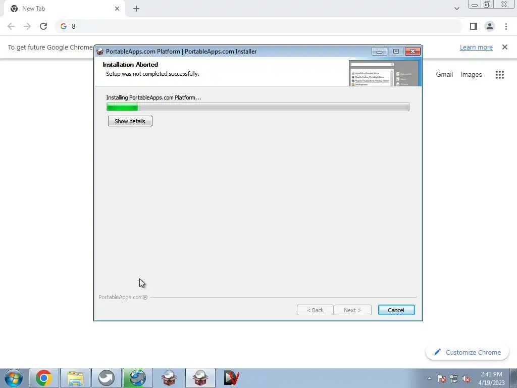
Task: Open File Explorer from the taskbar
Action: pyautogui.click(x=75, y=378)
